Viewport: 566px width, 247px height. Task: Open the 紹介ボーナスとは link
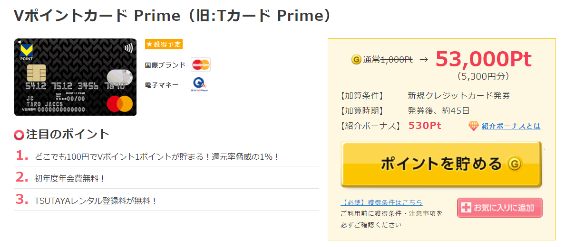[x=511, y=126]
